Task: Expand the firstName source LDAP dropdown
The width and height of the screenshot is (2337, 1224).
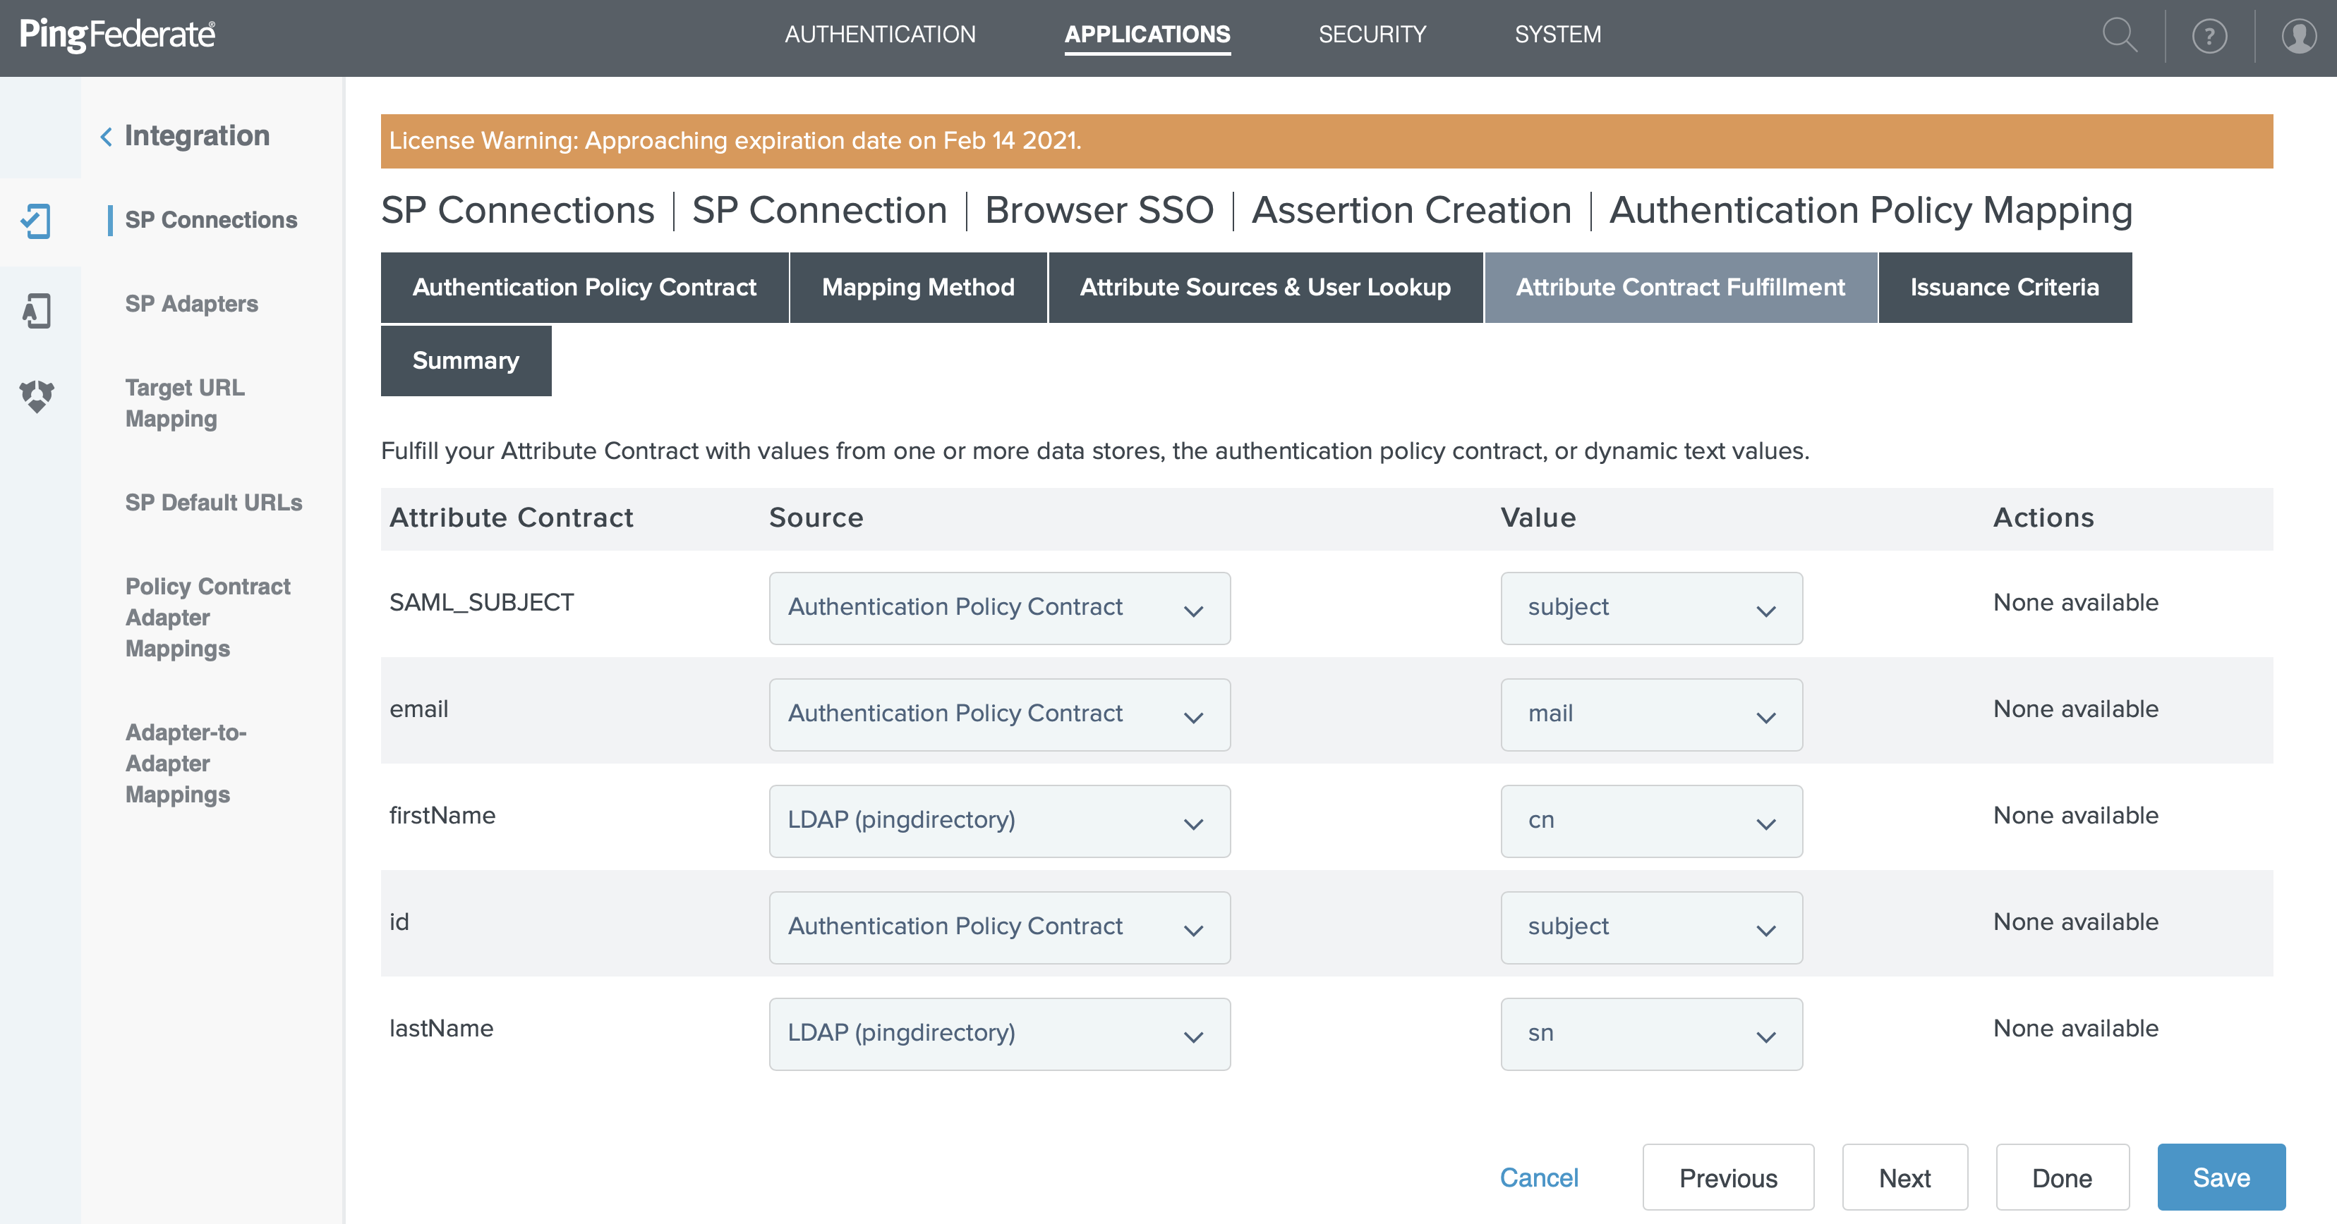Action: 999,821
